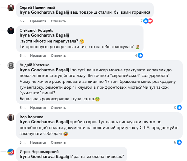Open Игрок Черноморский's avatar
The image size is (187, 161).
click(11, 152)
